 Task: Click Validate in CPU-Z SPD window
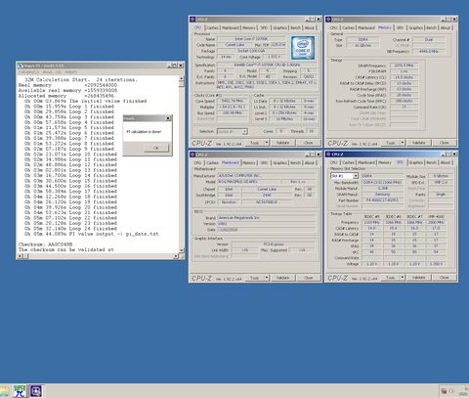[419, 278]
